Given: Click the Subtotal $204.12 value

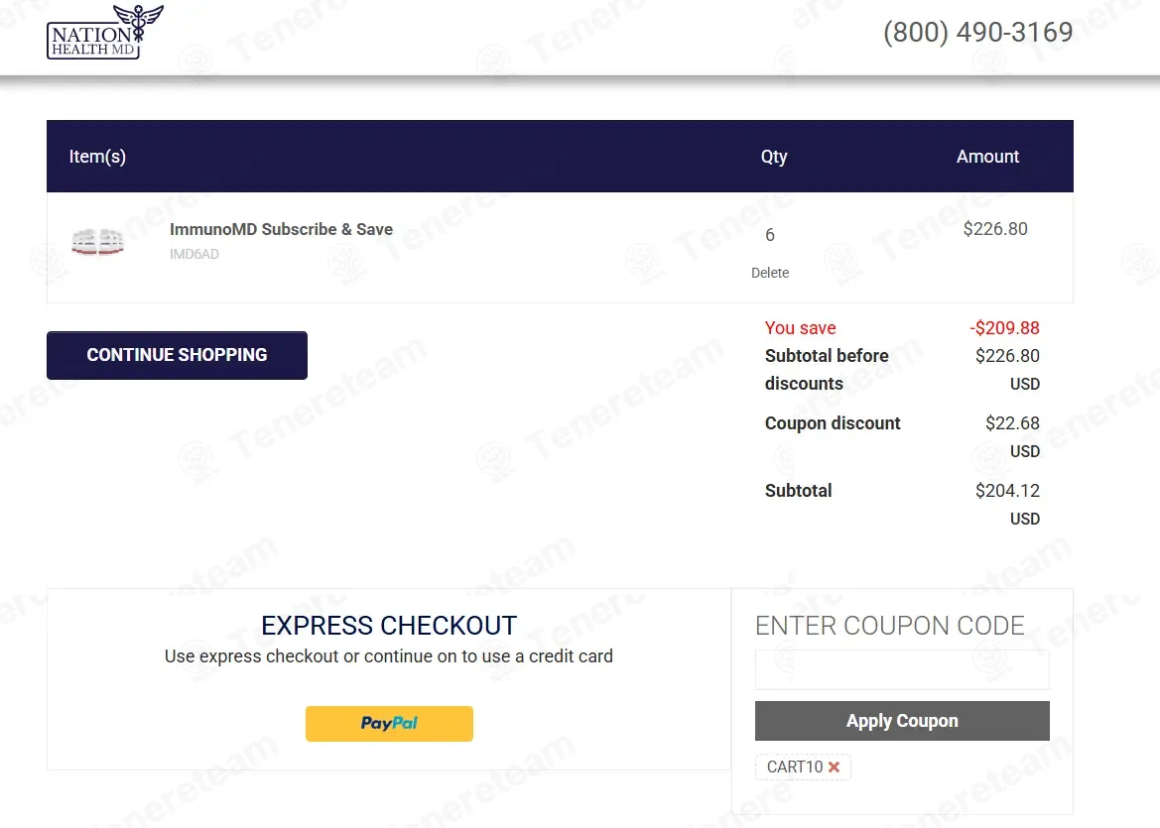Looking at the screenshot, I should coord(1007,491).
